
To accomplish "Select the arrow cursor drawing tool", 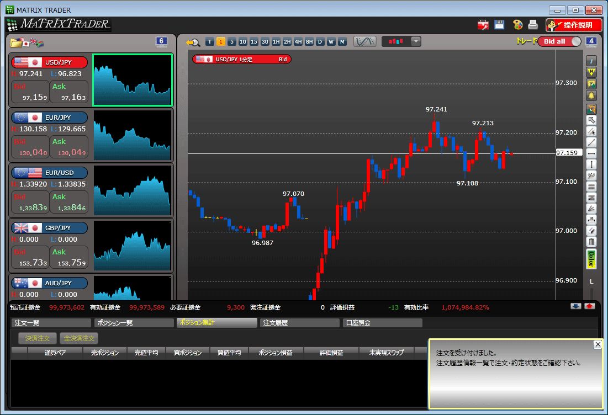I will click(x=591, y=120).
